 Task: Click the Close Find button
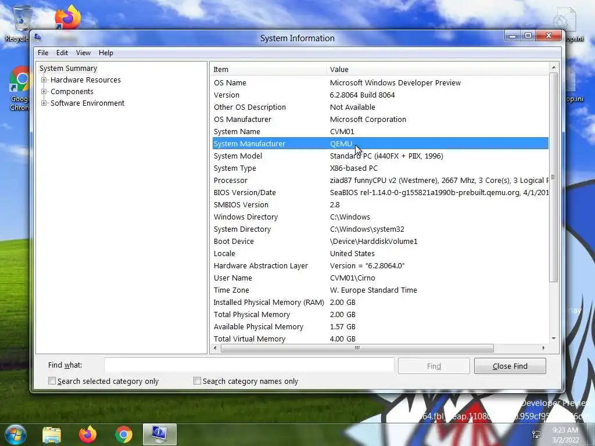point(510,366)
